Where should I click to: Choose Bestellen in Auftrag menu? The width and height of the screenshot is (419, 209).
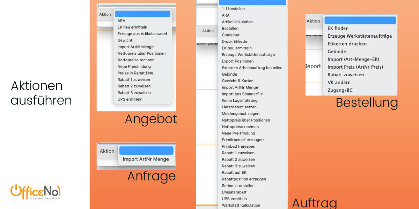[230, 29]
